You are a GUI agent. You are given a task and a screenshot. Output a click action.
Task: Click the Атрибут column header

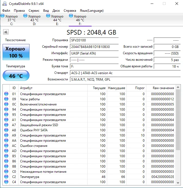(x=53, y=88)
